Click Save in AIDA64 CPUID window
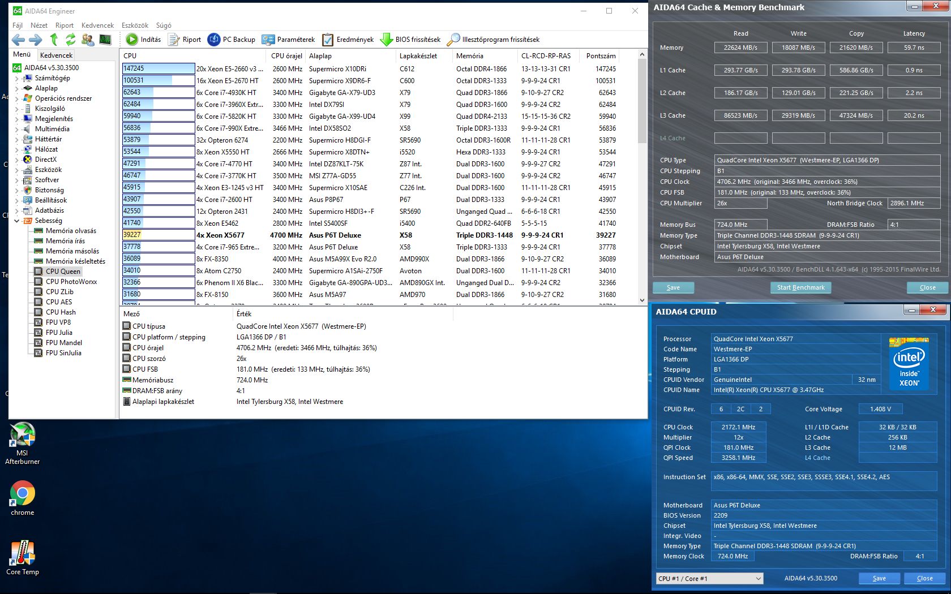The image size is (951, 594). pos(879,578)
